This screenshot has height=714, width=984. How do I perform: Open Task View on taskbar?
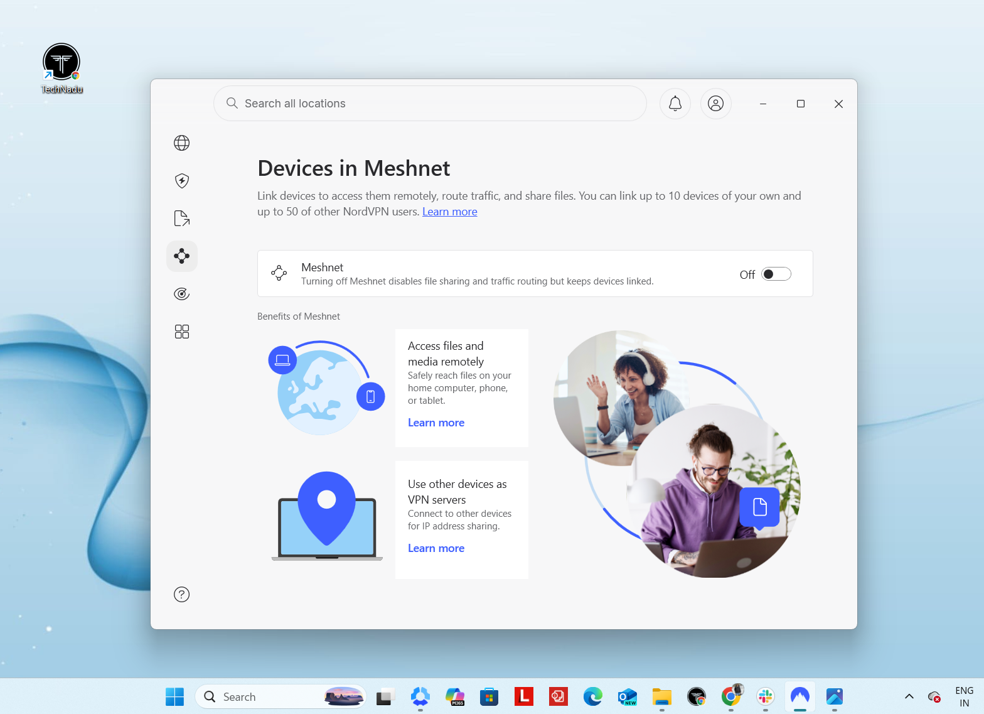coord(385,696)
